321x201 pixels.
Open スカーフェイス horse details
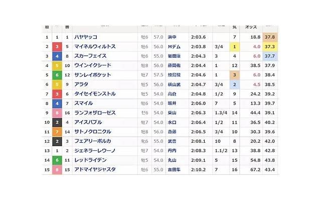point(90,56)
